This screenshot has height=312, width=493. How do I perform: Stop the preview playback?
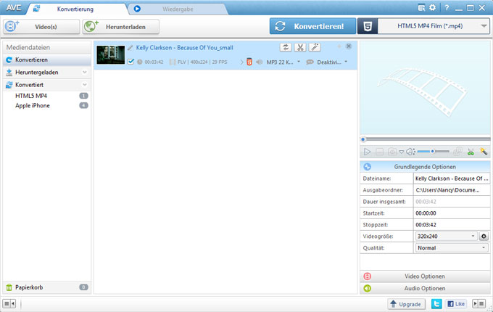(x=379, y=152)
